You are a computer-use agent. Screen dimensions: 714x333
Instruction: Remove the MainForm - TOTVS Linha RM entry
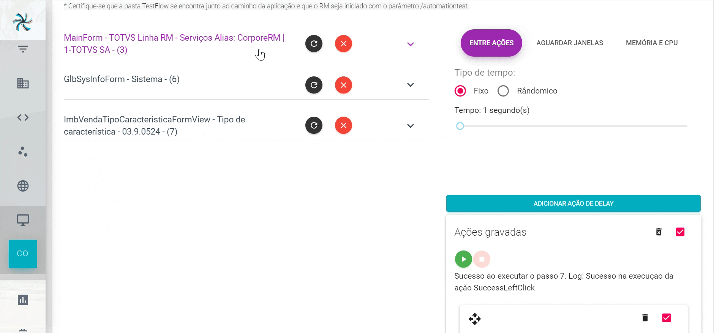(x=343, y=44)
